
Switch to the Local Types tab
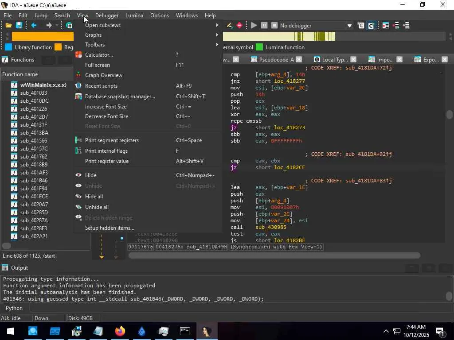[x=335, y=60]
